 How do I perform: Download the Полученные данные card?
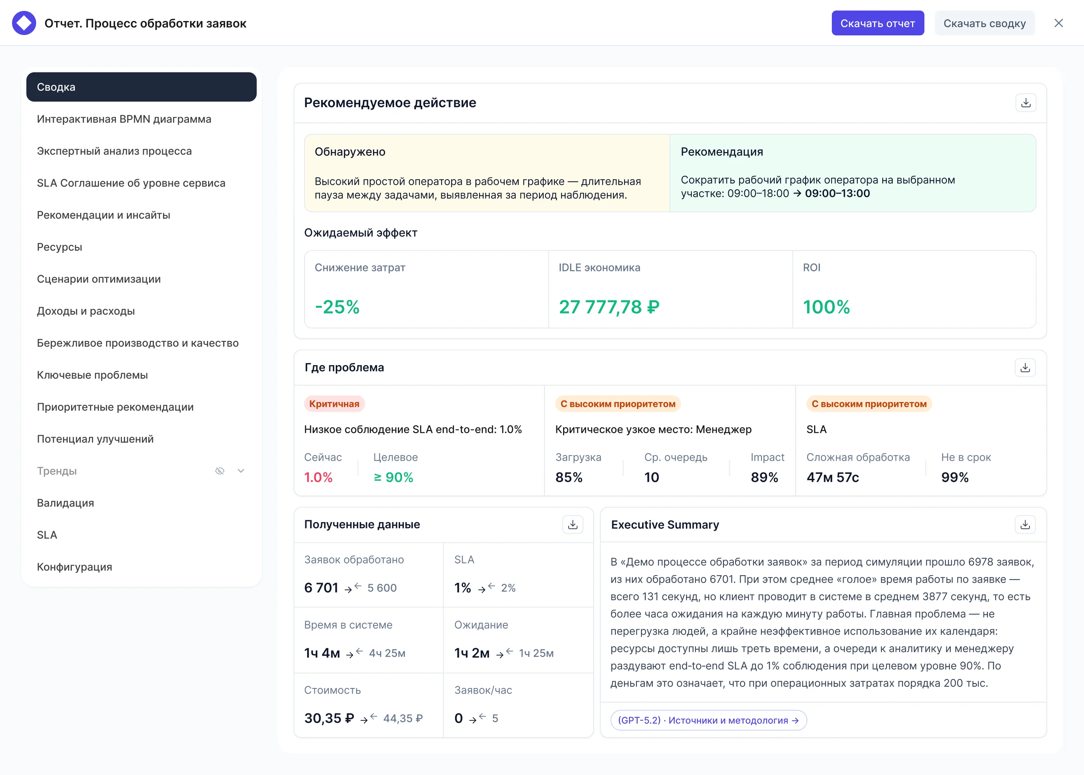[572, 524]
